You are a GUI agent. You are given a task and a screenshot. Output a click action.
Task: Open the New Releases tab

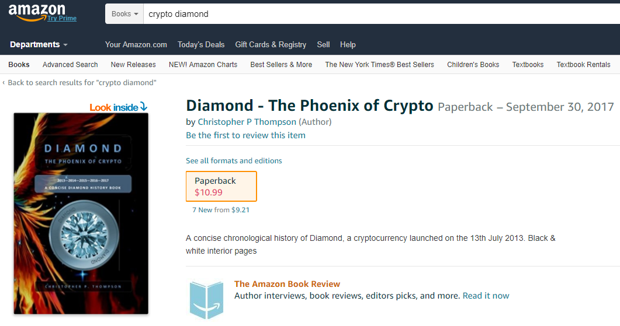coord(133,64)
